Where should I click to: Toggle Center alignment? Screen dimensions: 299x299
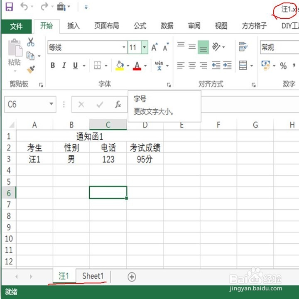point(192,66)
